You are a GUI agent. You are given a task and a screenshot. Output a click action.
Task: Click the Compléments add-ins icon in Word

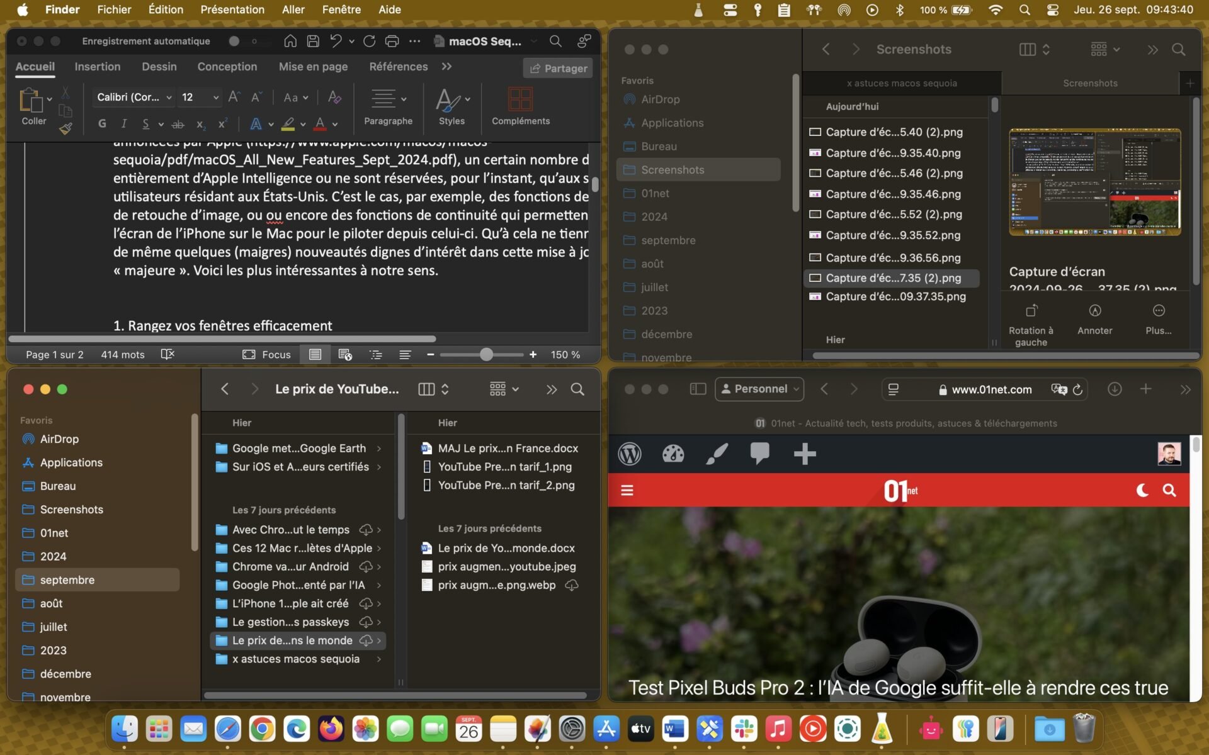pyautogui.click(x=520, y=99)
